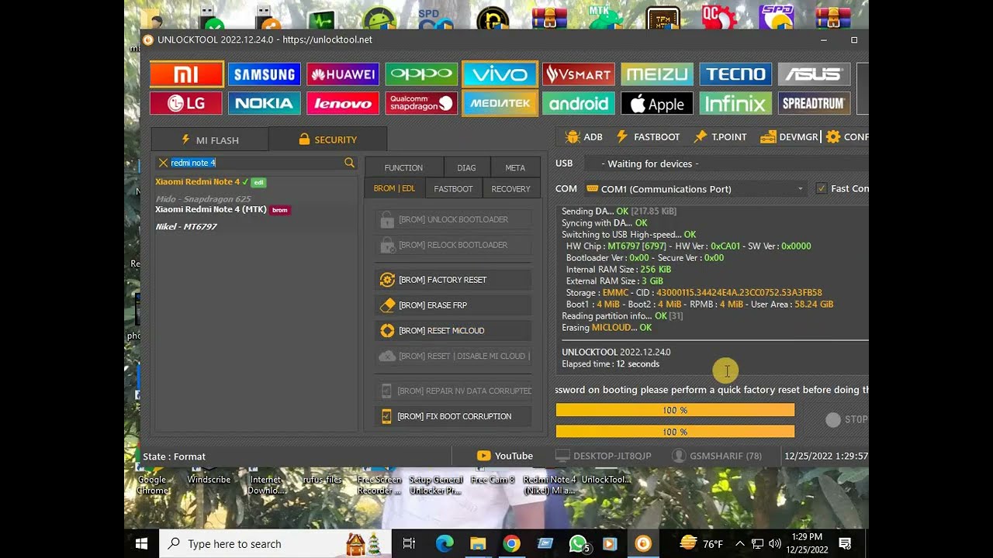Toggle the Fast Connect checkbox
The height and width of the screenshot is (558, 993).
(822, 188)
